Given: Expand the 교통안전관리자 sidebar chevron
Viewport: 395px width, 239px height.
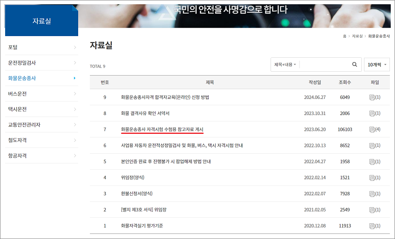Looking at the screenshot, I should (x=75, y=124).
